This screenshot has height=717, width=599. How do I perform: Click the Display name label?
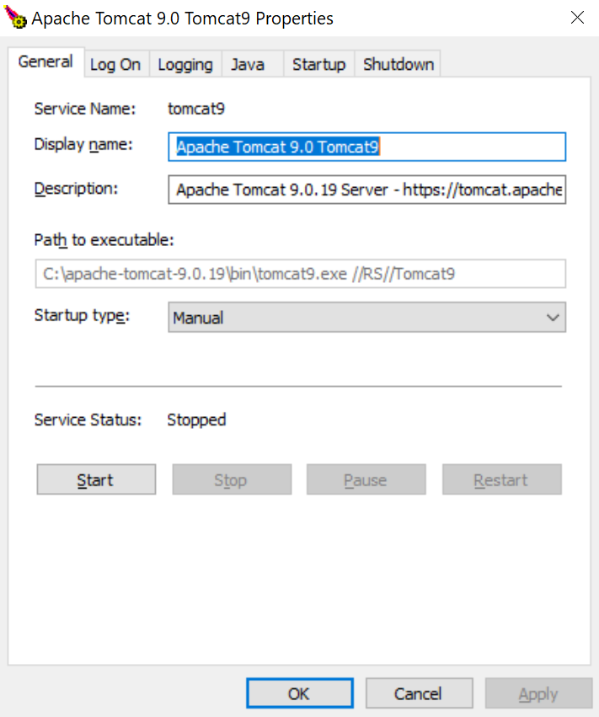click(x=83, y=145)
